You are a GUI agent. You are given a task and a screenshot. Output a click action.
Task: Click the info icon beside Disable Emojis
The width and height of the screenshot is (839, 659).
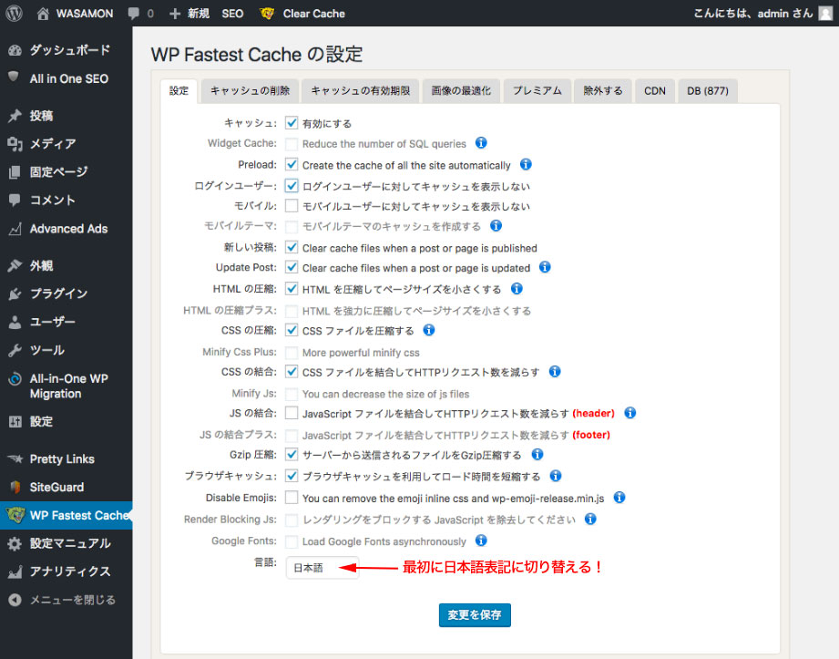[x=619, y=498]
